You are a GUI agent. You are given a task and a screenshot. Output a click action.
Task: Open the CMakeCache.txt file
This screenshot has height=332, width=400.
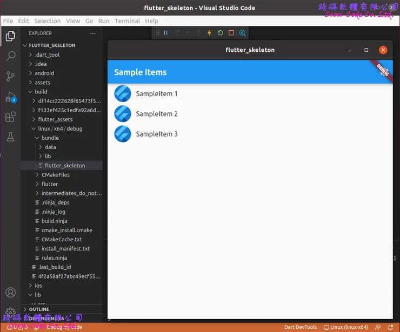click(62, 239)
